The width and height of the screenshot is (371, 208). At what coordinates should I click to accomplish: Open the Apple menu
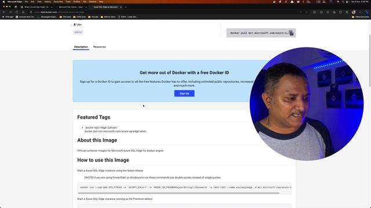pyautogui.click(x=3, y=2)
